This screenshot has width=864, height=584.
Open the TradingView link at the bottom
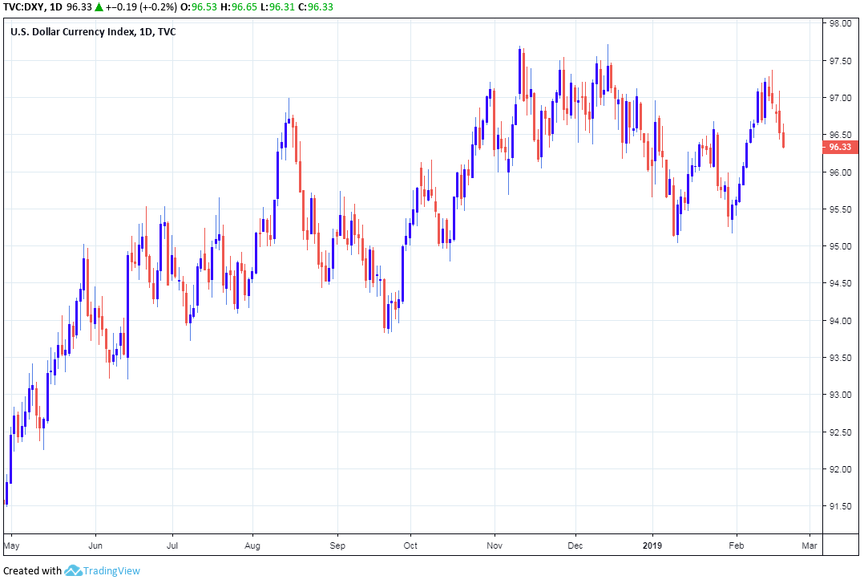coord(112,571)
